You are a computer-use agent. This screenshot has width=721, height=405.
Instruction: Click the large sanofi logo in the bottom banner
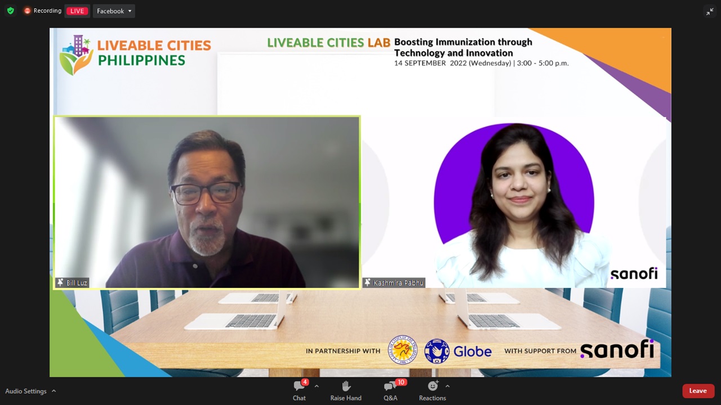click(x=617, y=350)
